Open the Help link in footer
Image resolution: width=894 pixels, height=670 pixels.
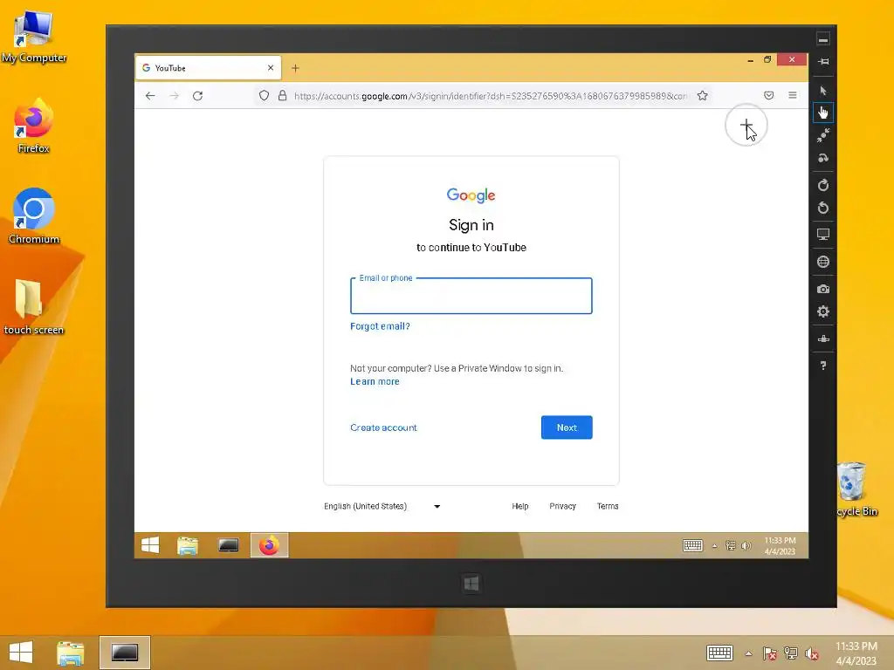[520, 506]
